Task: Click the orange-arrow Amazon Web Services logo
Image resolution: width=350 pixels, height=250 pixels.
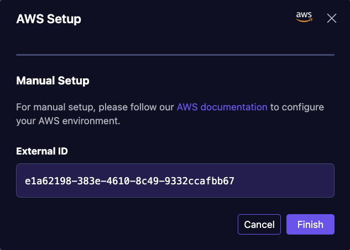Action: tap(304, 17)
